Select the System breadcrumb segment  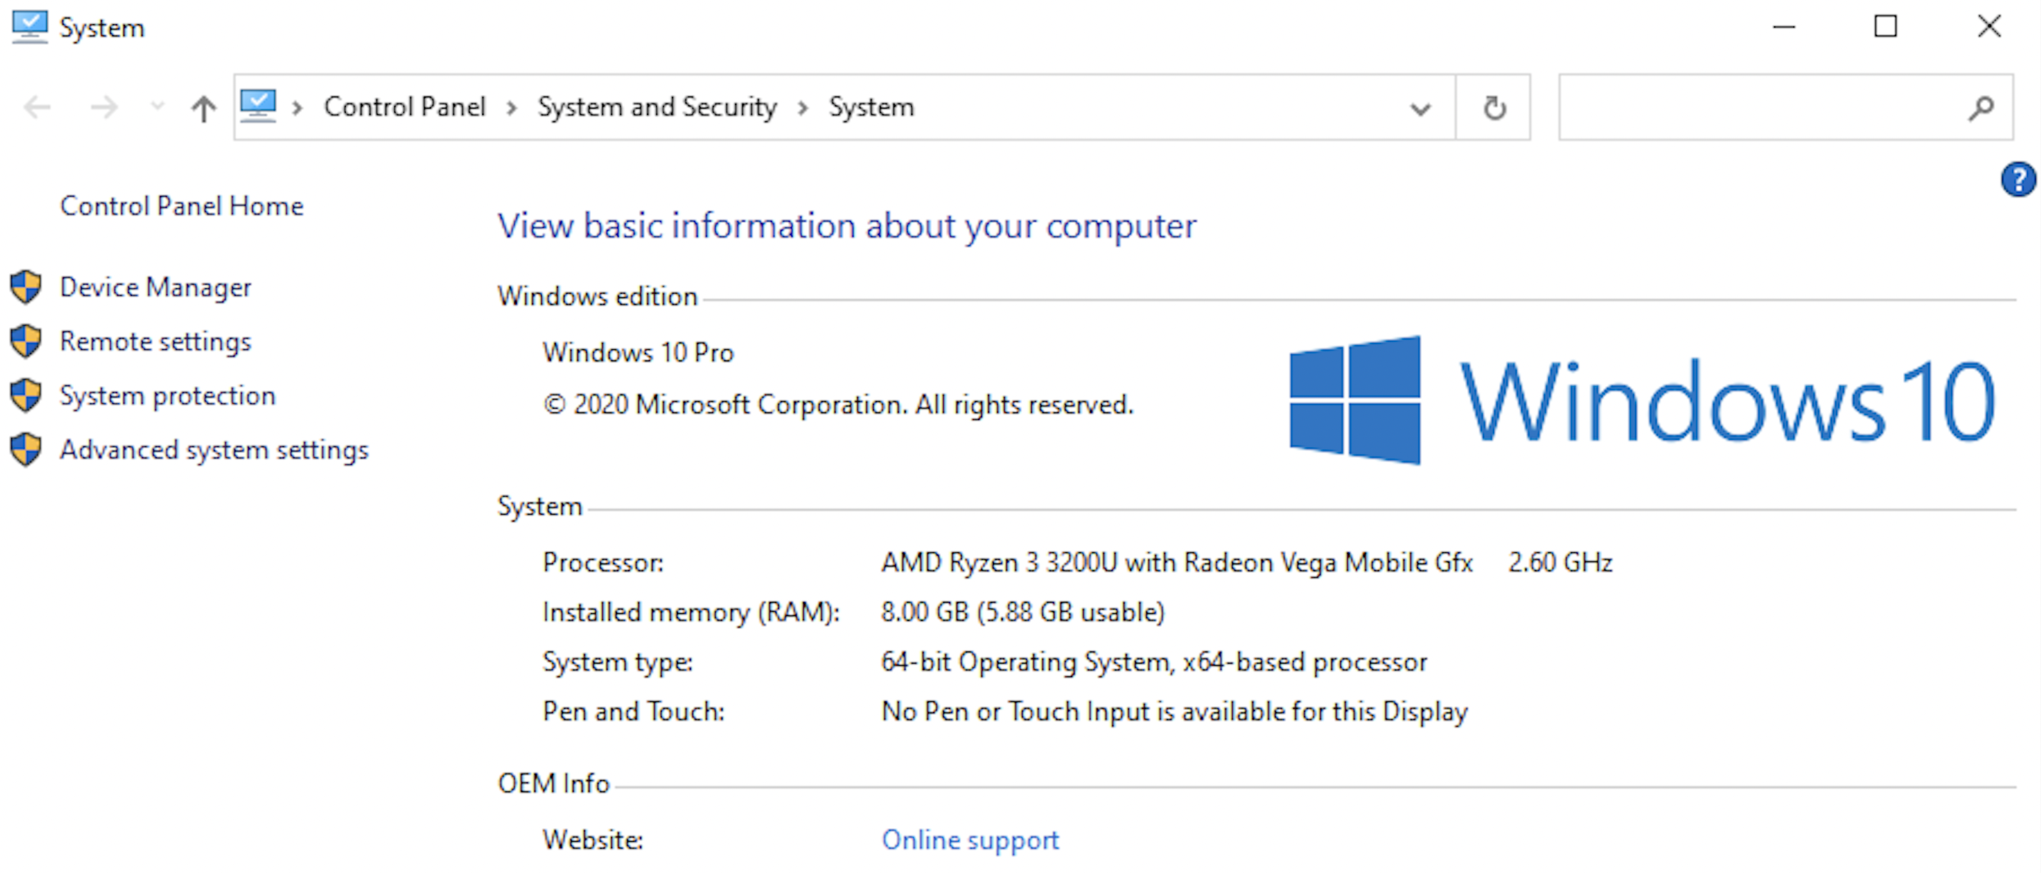point(871,107)
